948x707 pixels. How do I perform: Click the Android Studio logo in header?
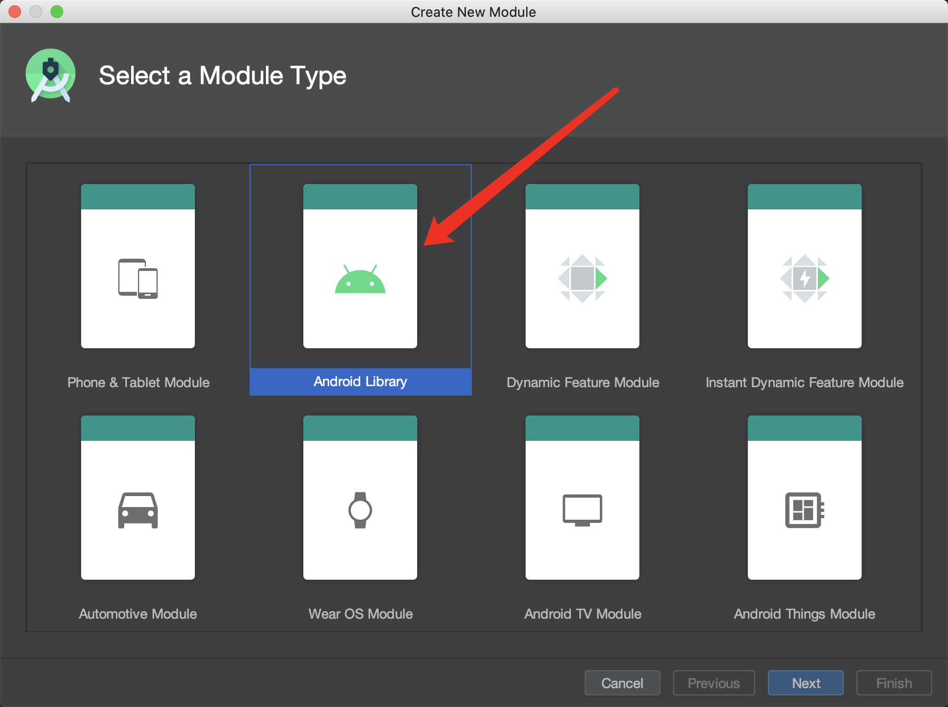pos(51,75)
